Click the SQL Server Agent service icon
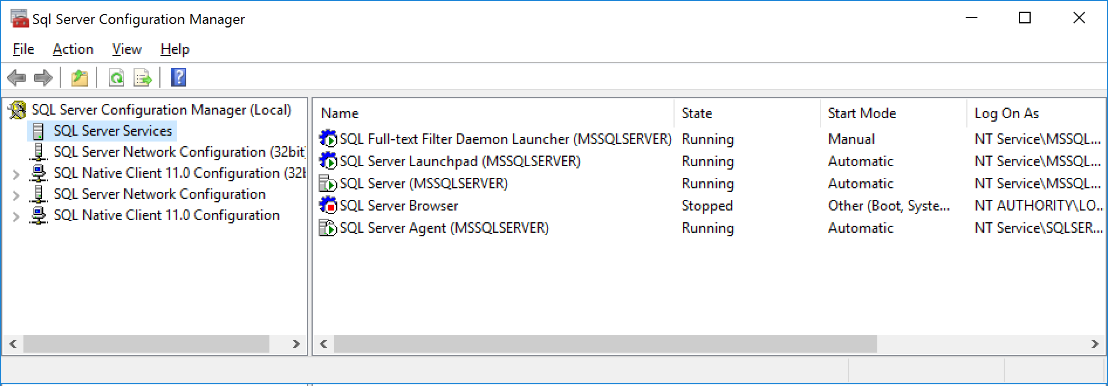 tap(328, 228)
